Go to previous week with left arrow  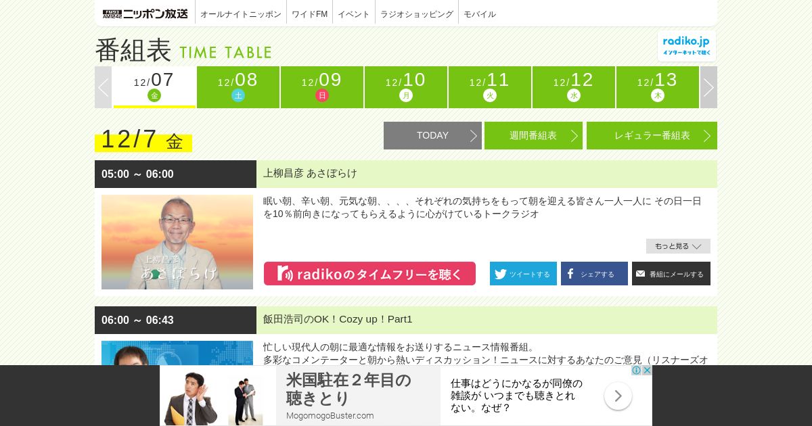[103, 87]
